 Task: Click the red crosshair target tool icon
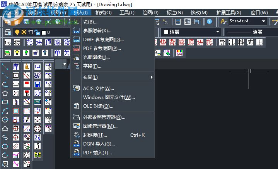(16, 137)
